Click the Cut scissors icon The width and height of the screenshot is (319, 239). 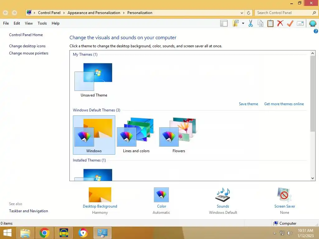(x=251, y=23)
